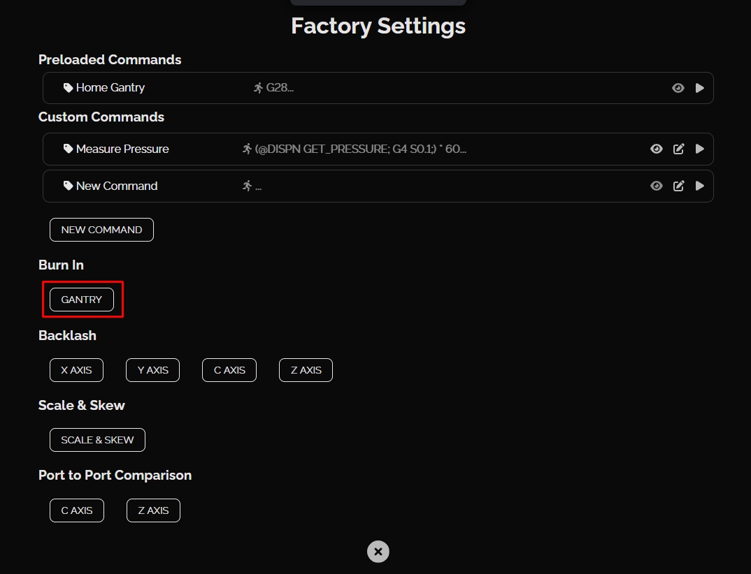The height and width of the screenshot is (574, 751).
Task: Click the NEW COMMAND button
Action: click(x=101, y=230)
